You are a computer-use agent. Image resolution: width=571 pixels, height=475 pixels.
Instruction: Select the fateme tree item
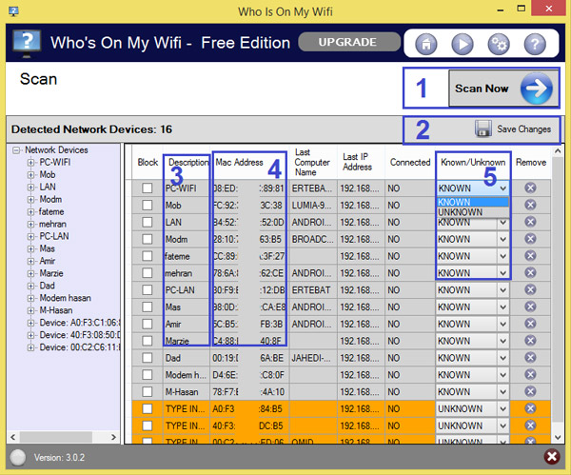tap(51, 211)
